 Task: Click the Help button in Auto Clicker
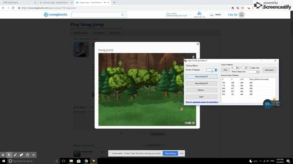201,97
